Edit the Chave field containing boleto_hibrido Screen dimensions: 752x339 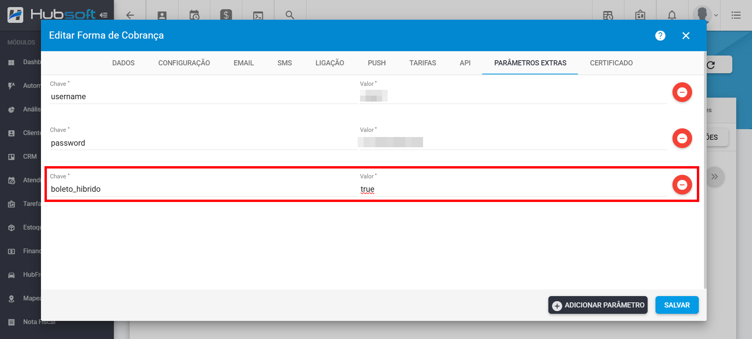click(x=203, y=189)
